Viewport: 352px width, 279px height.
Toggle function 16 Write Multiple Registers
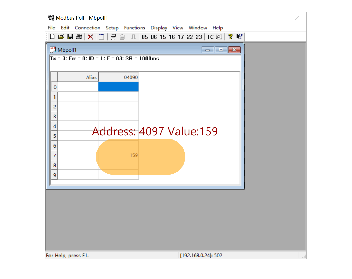(172, 37)
